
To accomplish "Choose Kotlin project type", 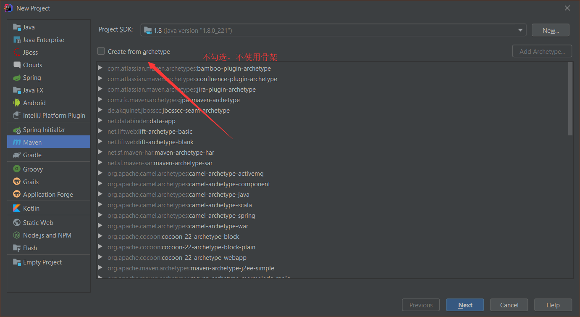I will 49,208.
